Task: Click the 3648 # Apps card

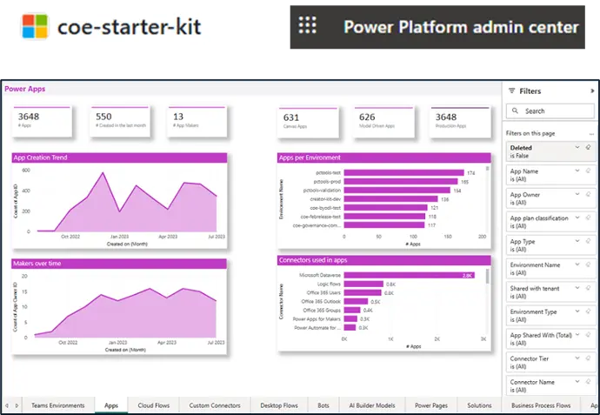Action: click(x=42, y=121)
